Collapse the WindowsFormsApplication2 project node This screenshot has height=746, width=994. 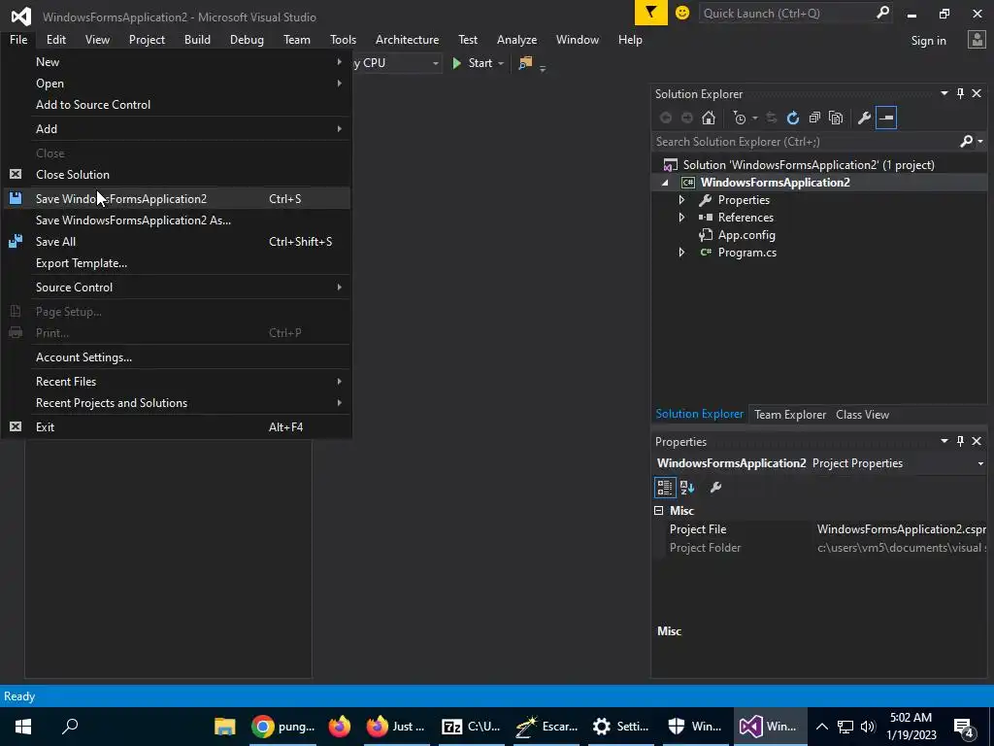[665, 183]
